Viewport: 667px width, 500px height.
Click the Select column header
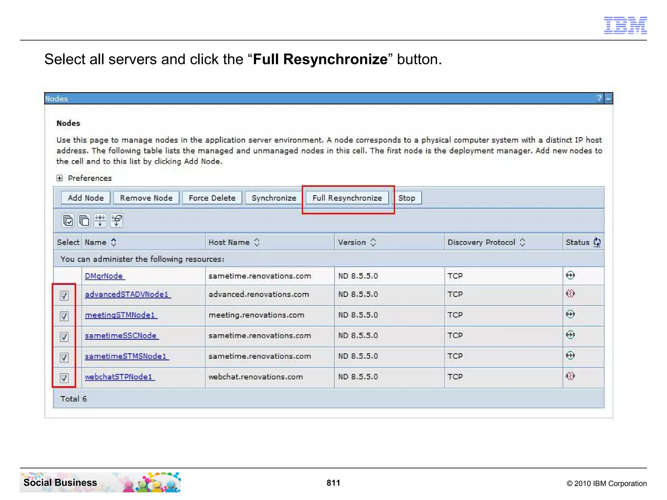68,242
